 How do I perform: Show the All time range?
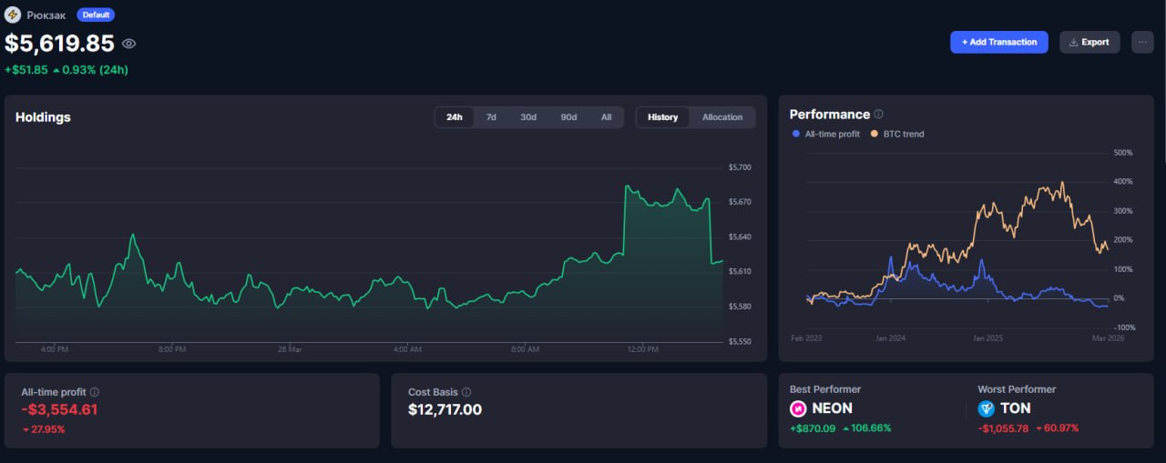pos(606,117)
